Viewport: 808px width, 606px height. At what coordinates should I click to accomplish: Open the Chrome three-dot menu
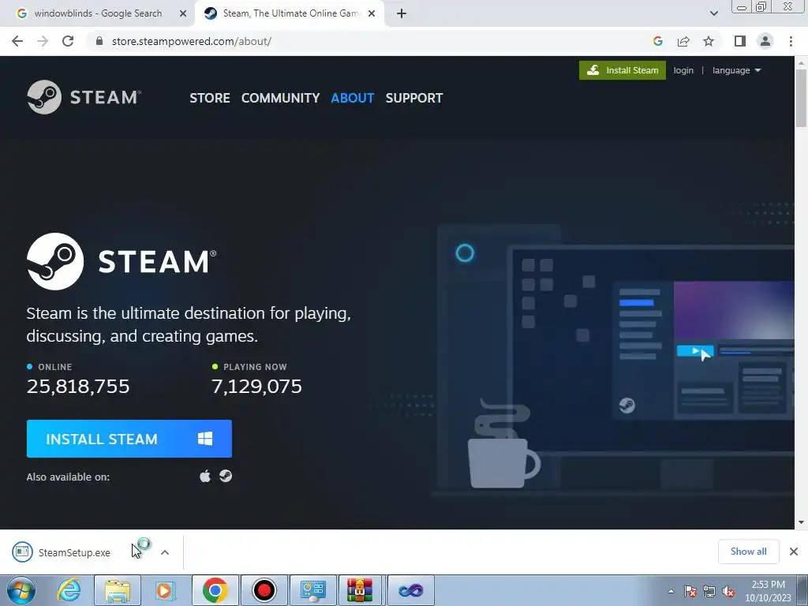coord(791,41)
